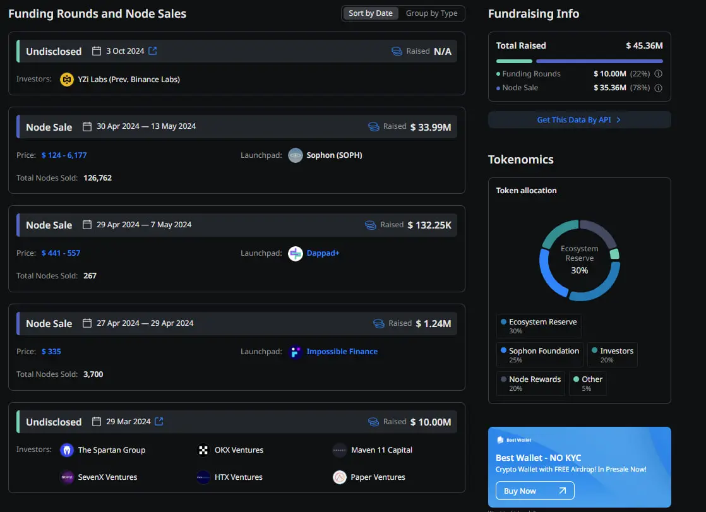Open The Spartan Group investor page
Screen dimensions: 706x512
[x=112, y=450]
